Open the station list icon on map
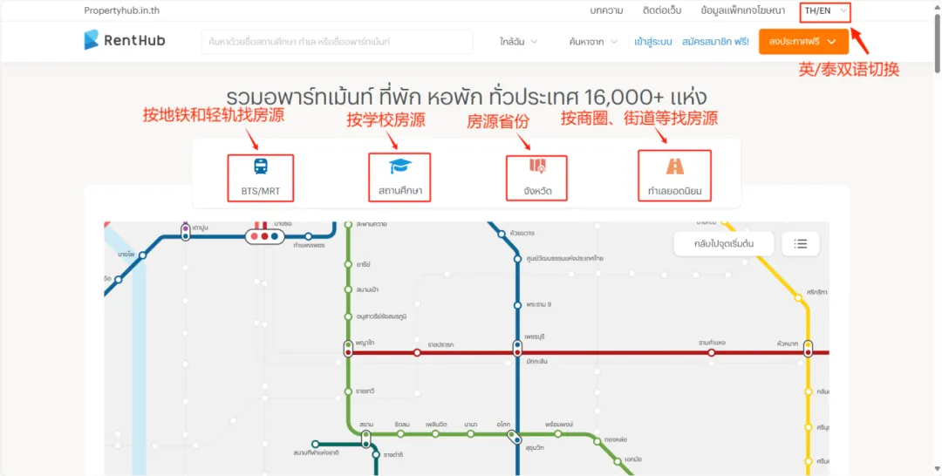 800,244
